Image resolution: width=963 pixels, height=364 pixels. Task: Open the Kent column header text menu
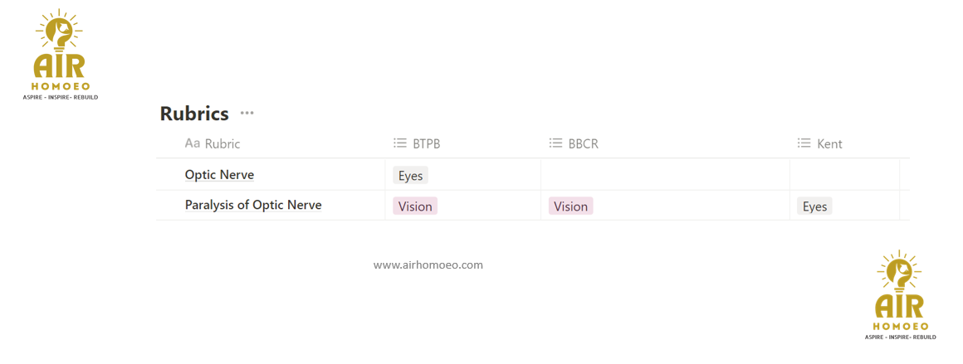pyautogui.click(x=829, y=143)
